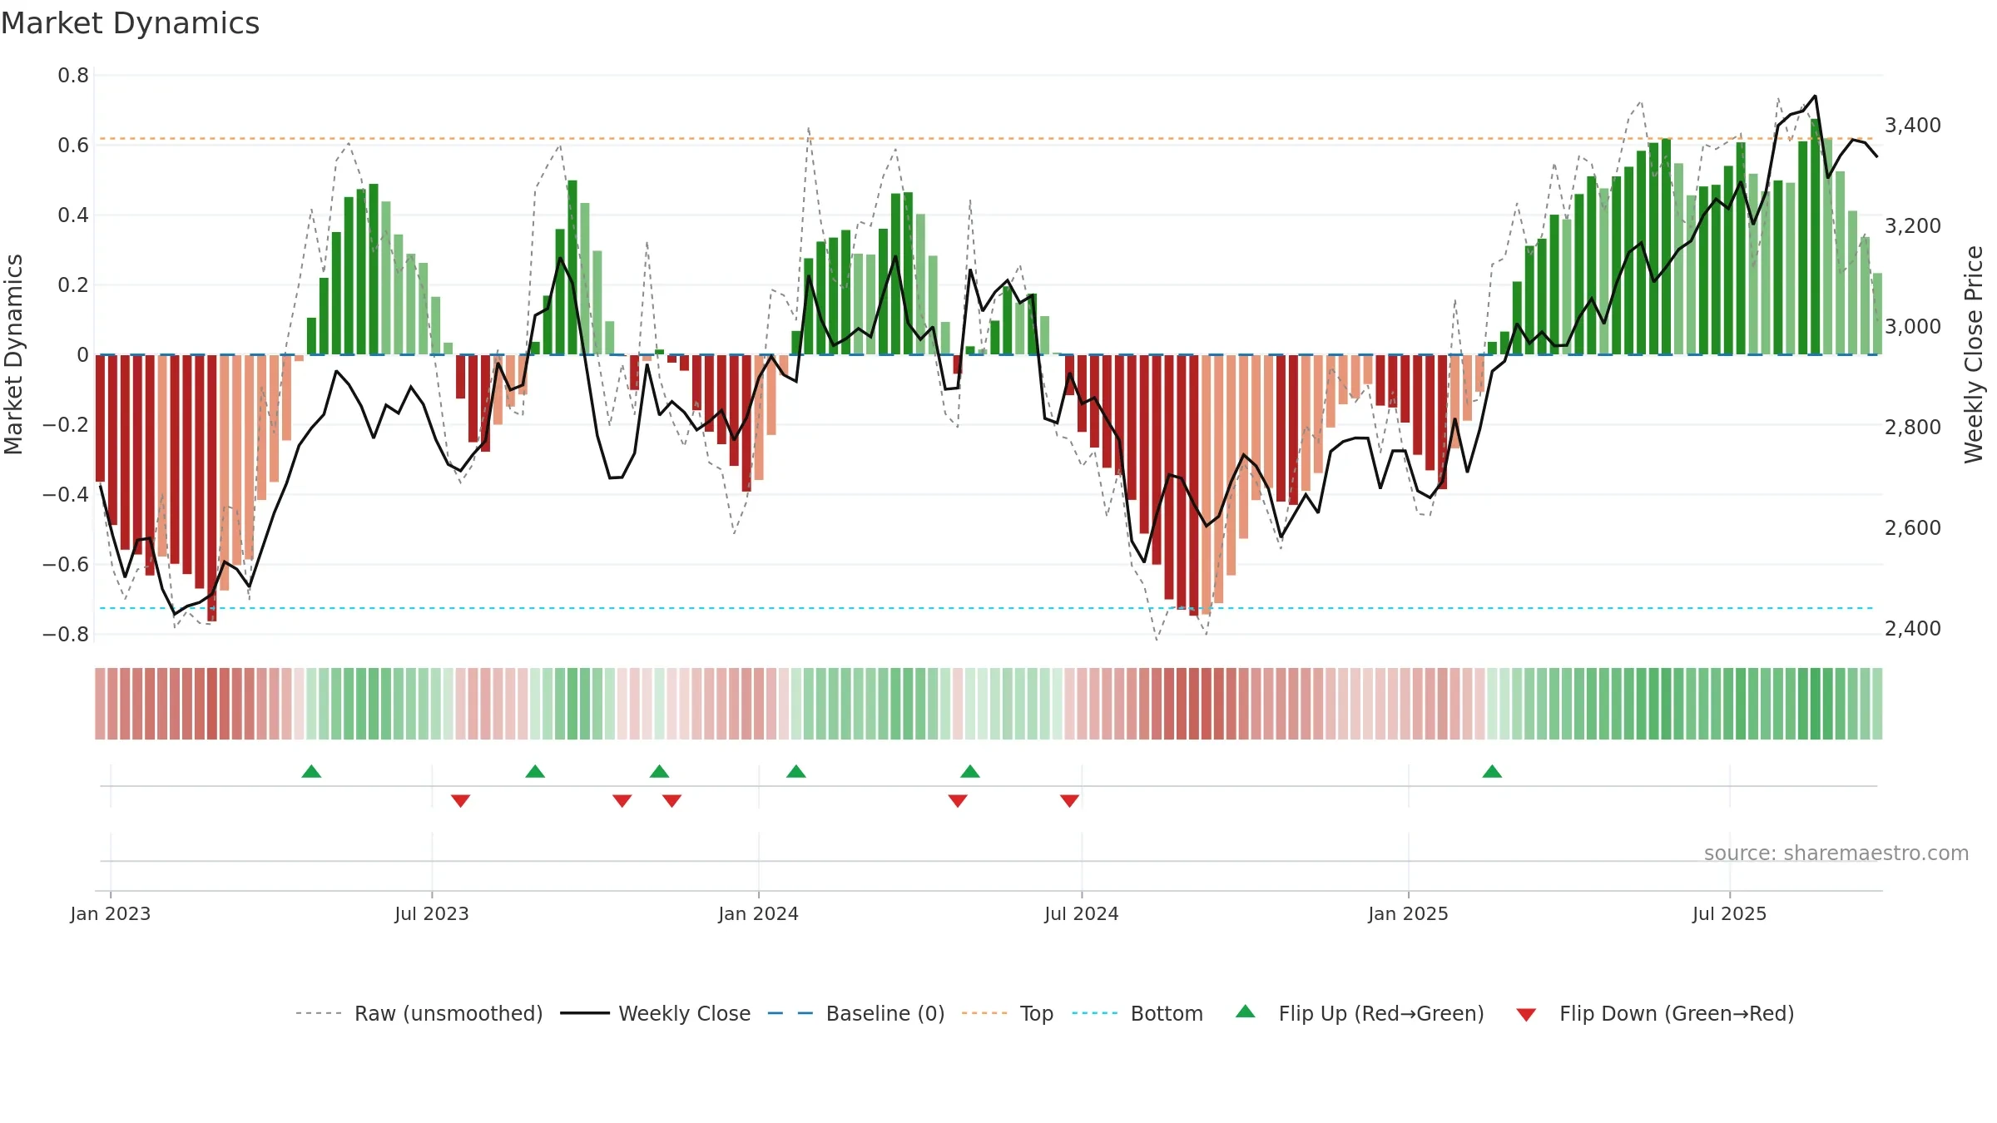This screenshot has height=1123, width=1997.
Task: Click Flip Down (Green→Red) legend label
Action: click(x=1677, y=1013)
